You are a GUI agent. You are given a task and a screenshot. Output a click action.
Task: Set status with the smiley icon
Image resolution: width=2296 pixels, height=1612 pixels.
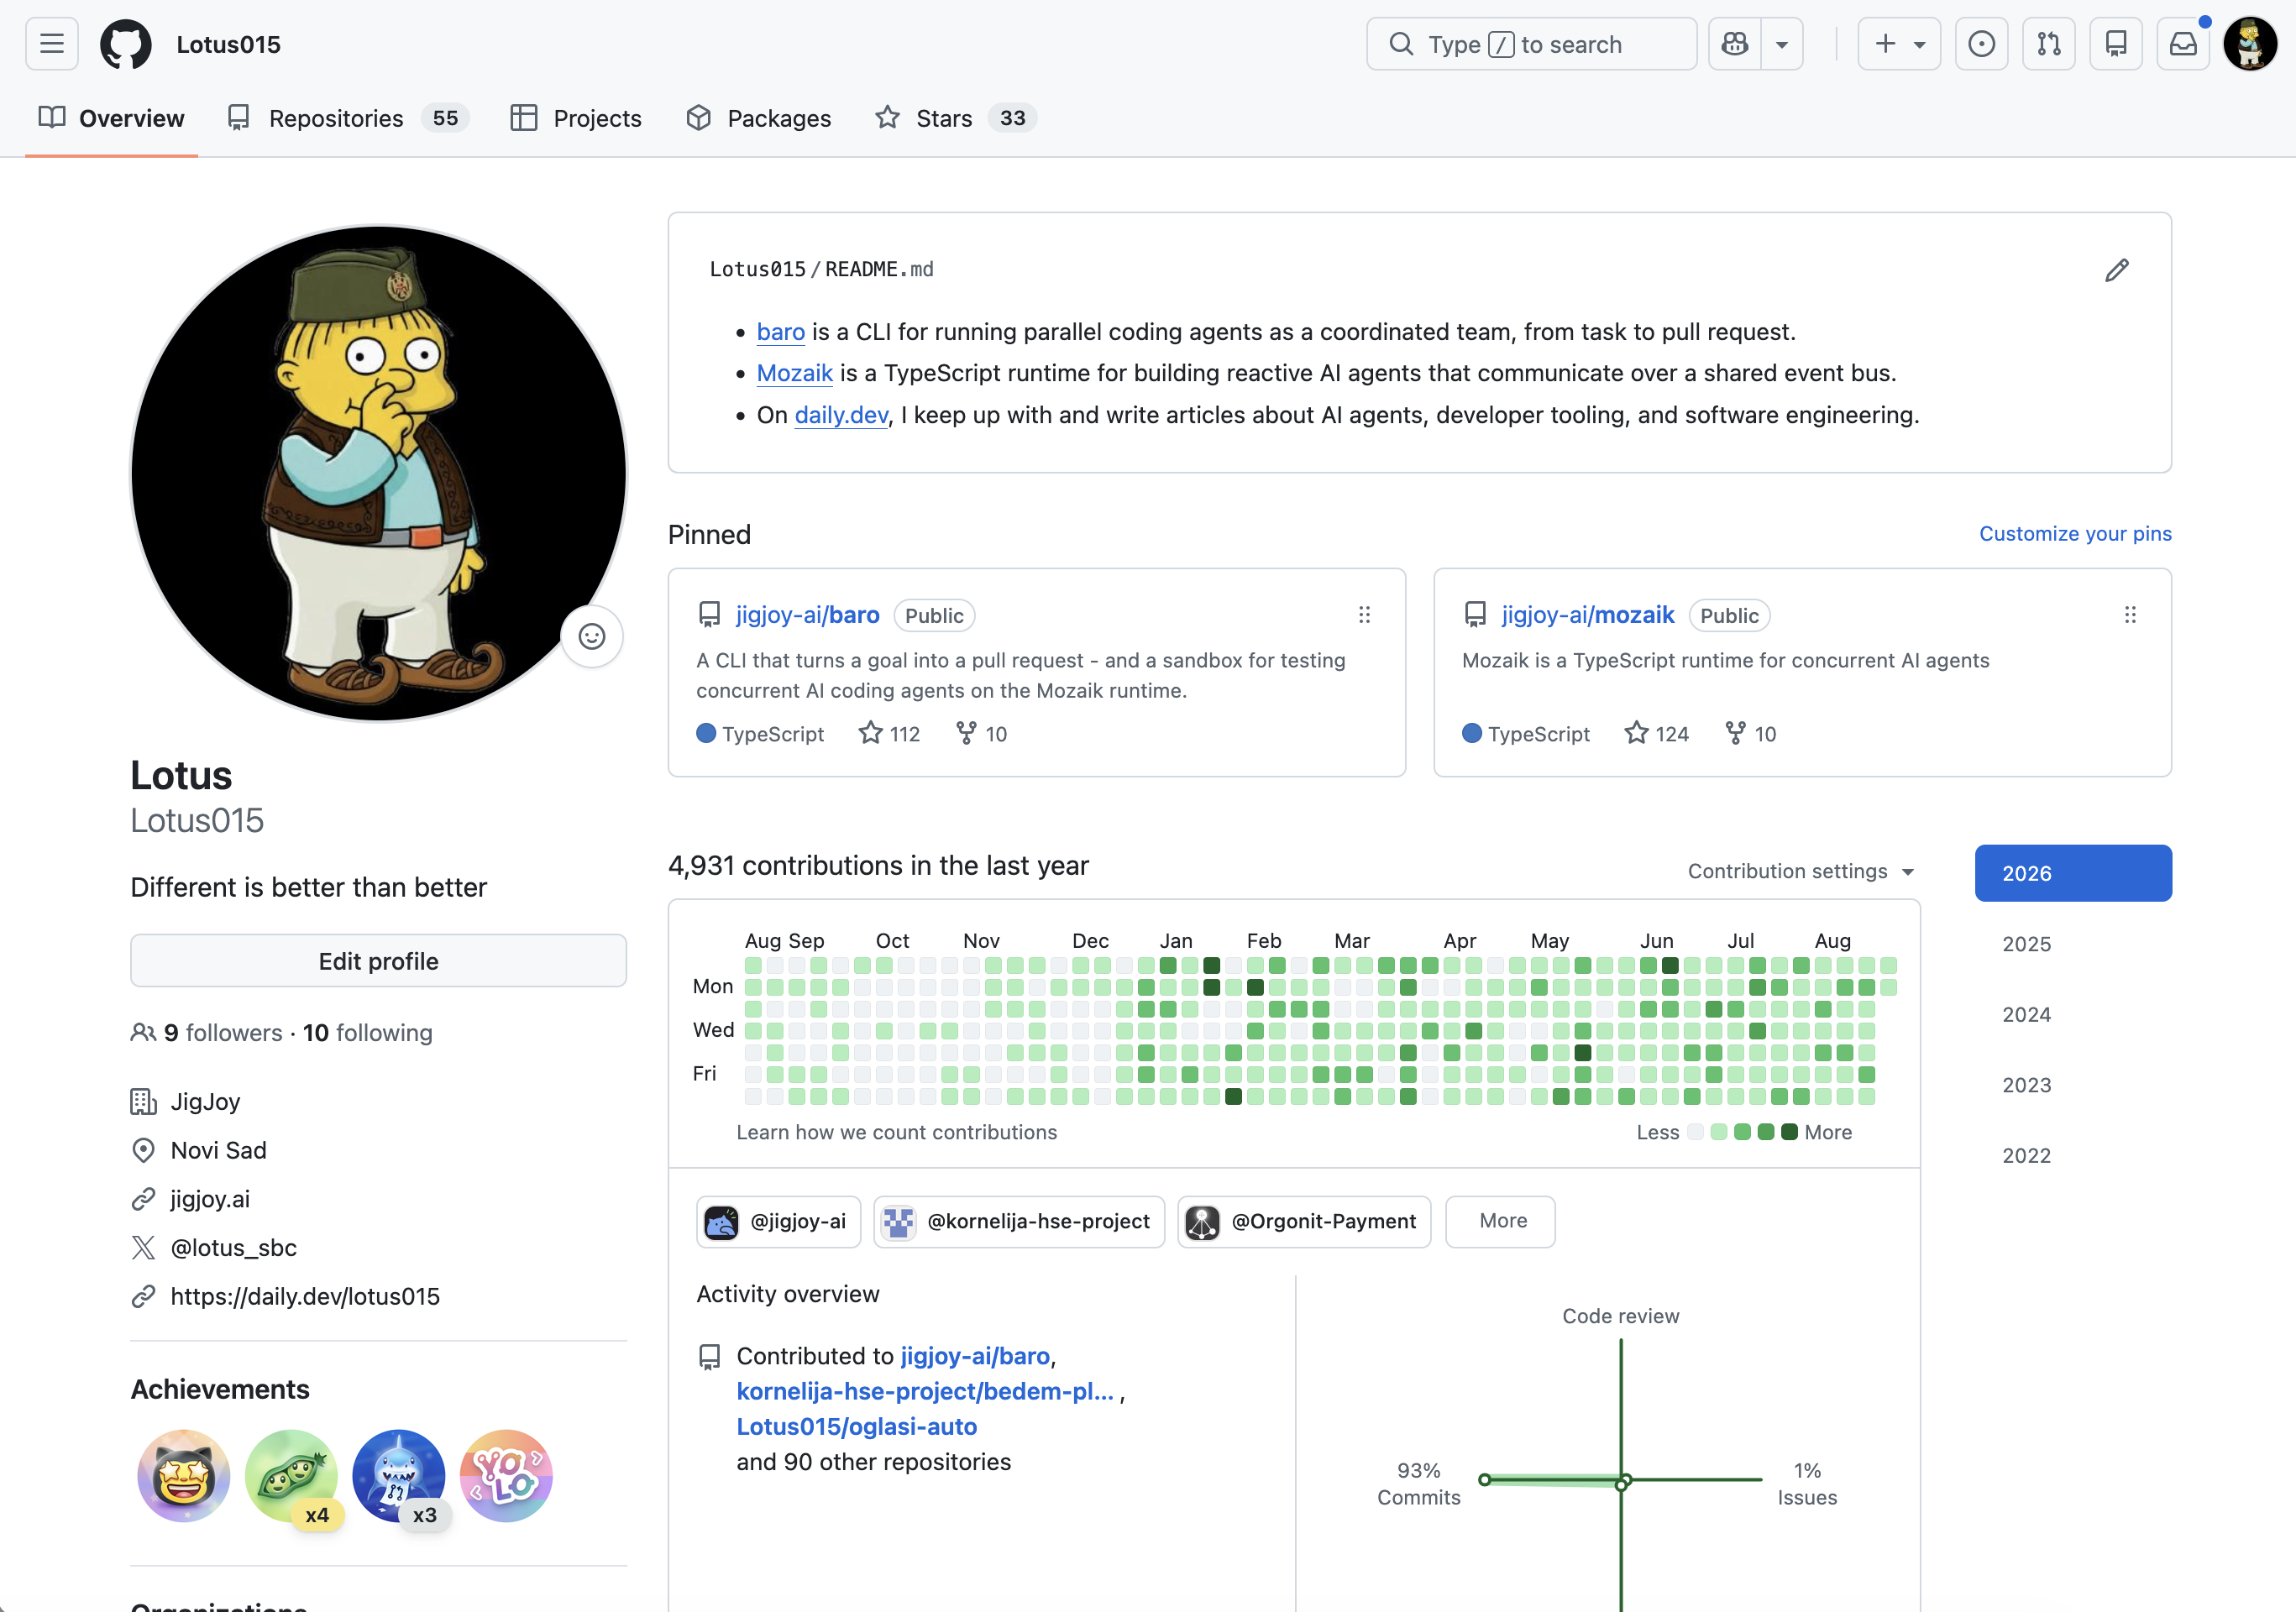tap(592, 636)
